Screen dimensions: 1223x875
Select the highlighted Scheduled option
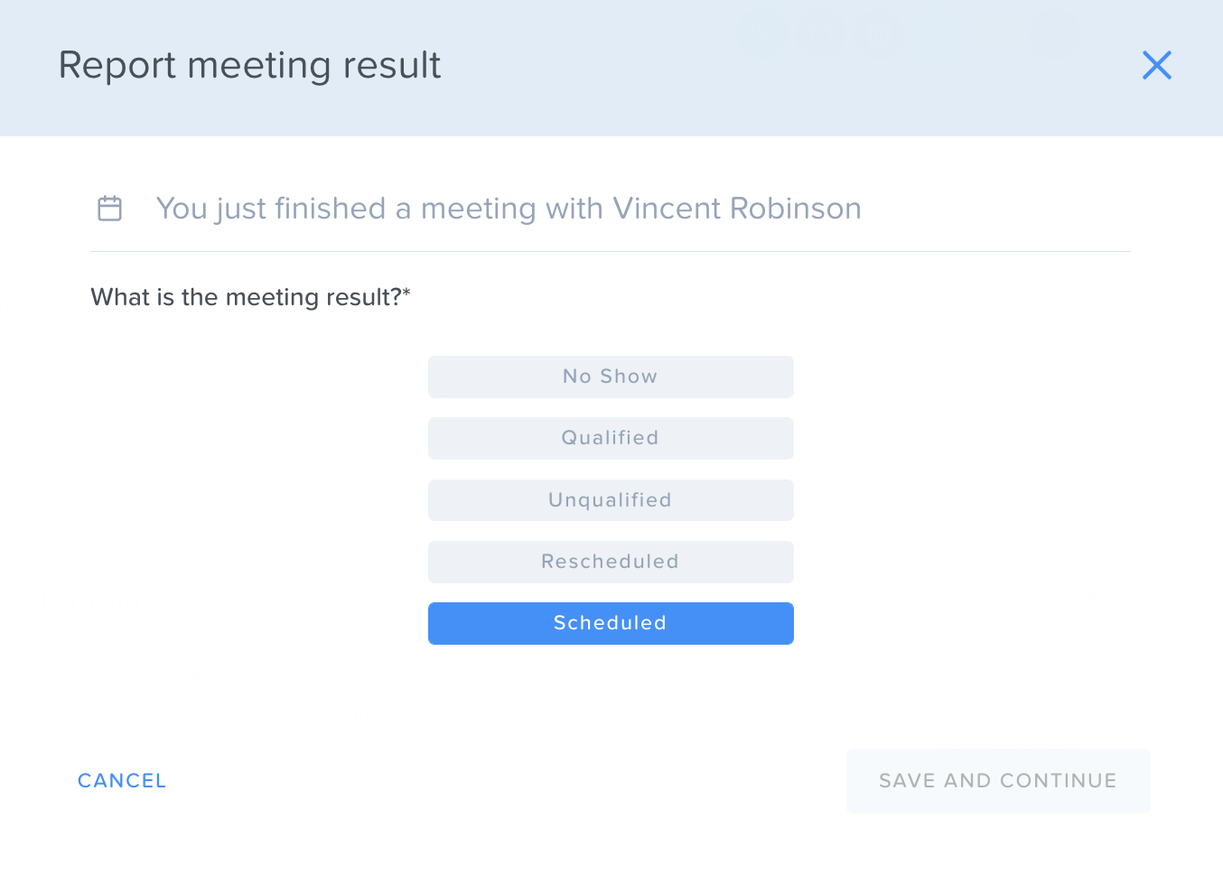point(611,623)
